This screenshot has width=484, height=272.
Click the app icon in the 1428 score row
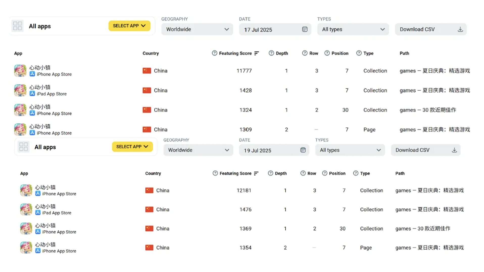tap(20, 90)
